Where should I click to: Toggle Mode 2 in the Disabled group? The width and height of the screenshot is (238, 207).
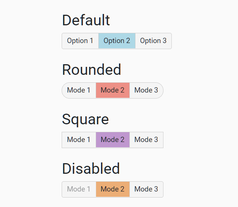tap(112, 189)
